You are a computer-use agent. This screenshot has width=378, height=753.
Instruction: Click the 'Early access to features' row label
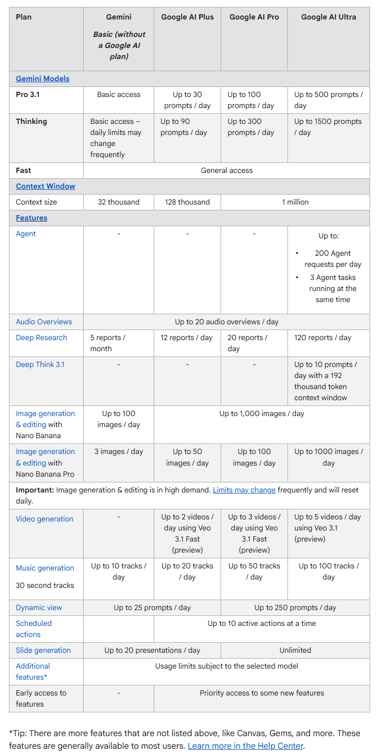tap(41, 698)
